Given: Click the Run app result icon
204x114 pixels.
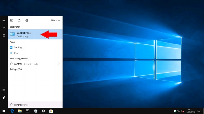Looking at the screenshot, I should point(11,53).
